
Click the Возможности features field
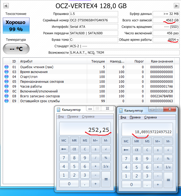(x=125, y=53)
